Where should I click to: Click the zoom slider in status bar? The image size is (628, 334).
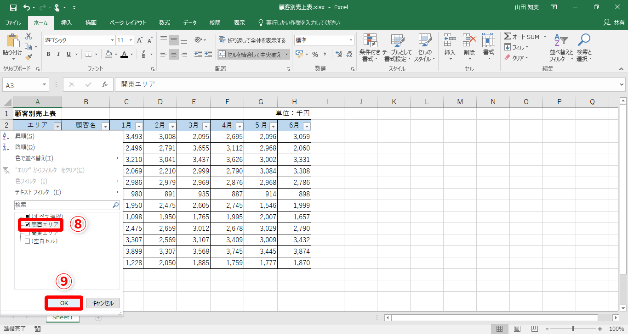coord(573,328)
